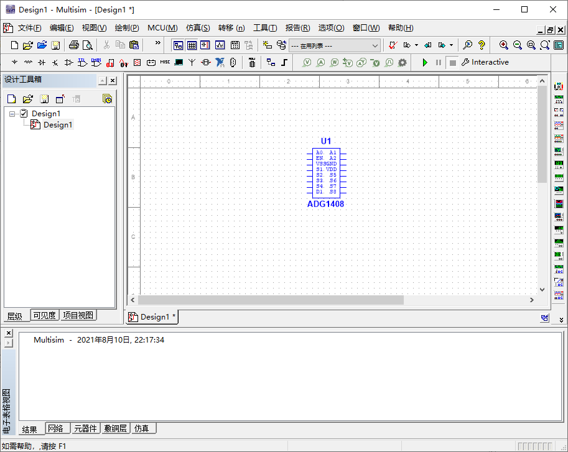Image resolution: width=568 pixels, height=452 pixels.
Task: Select the Place Source component icon
Action: pyautogui.click(x=14, y=62)
